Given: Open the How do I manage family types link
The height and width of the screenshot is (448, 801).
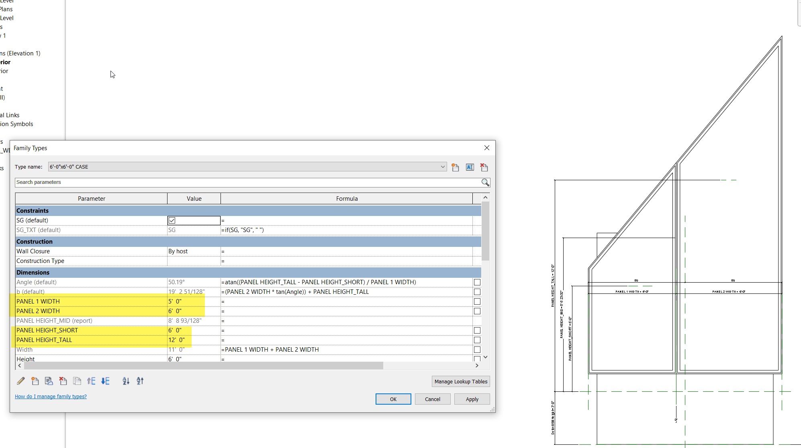Looking at the screenshot, I should click(51, 396).
